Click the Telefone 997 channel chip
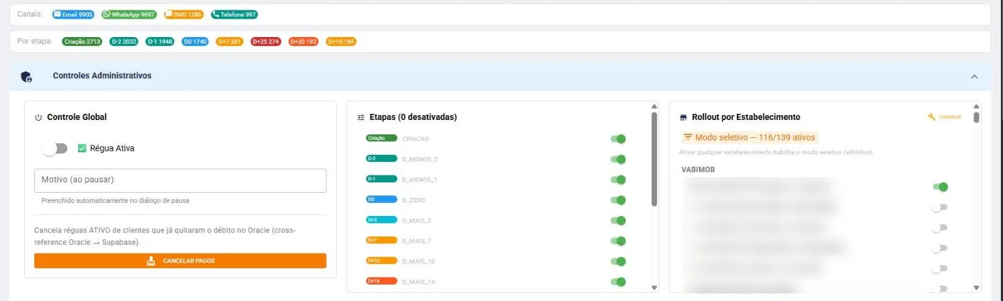 (x=234, y=14)
